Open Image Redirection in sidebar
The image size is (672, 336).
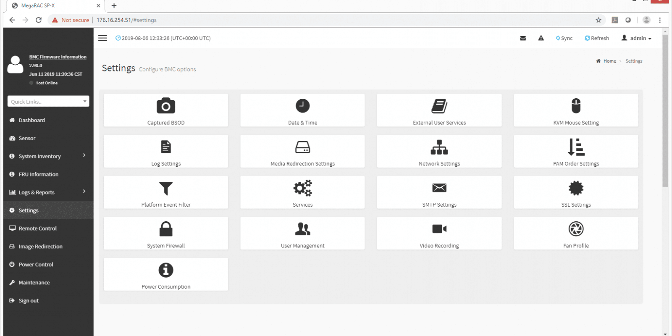pos(48,247)
